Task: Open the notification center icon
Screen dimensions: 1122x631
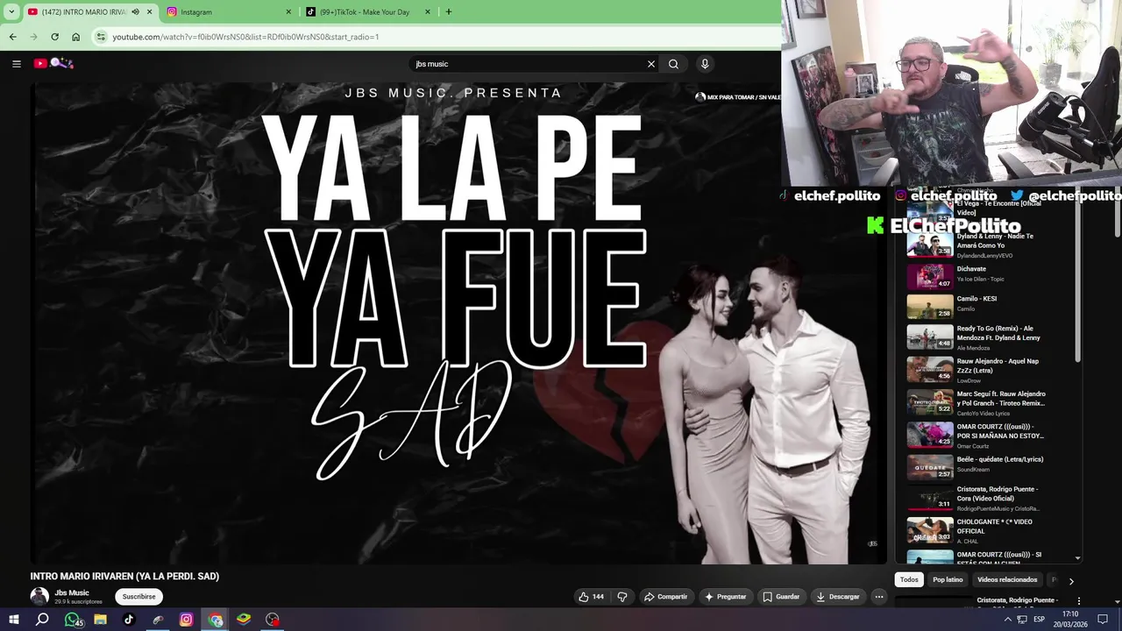Action: (x=1103, y=620)
